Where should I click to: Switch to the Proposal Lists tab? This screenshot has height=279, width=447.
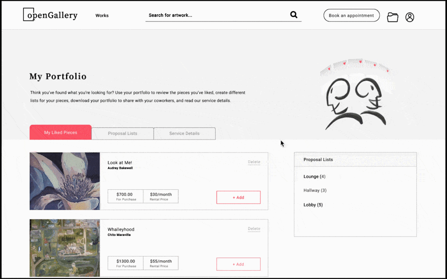(x=122, y=133)
